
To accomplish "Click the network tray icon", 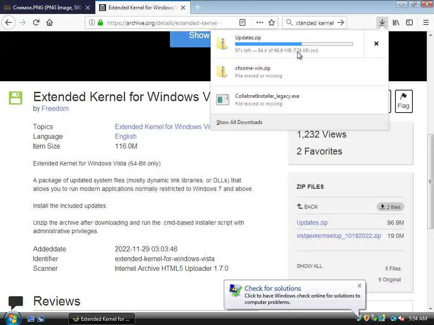I will click(x=393, y=319).
